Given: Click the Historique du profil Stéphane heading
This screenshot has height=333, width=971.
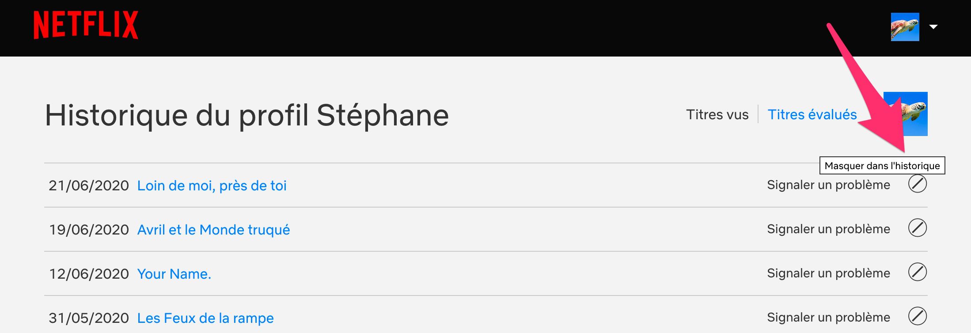Looking at the screenshot, I should pyautogui.click(x=247, y=115).
